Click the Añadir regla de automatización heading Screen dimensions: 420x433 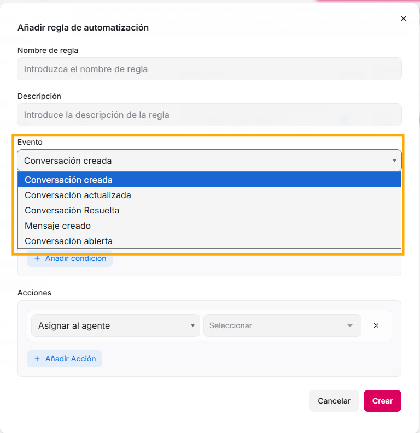coord(83,27)
